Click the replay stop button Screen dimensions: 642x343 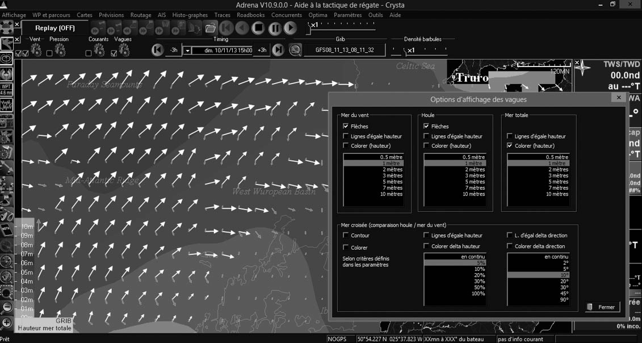tap(258, 28)
